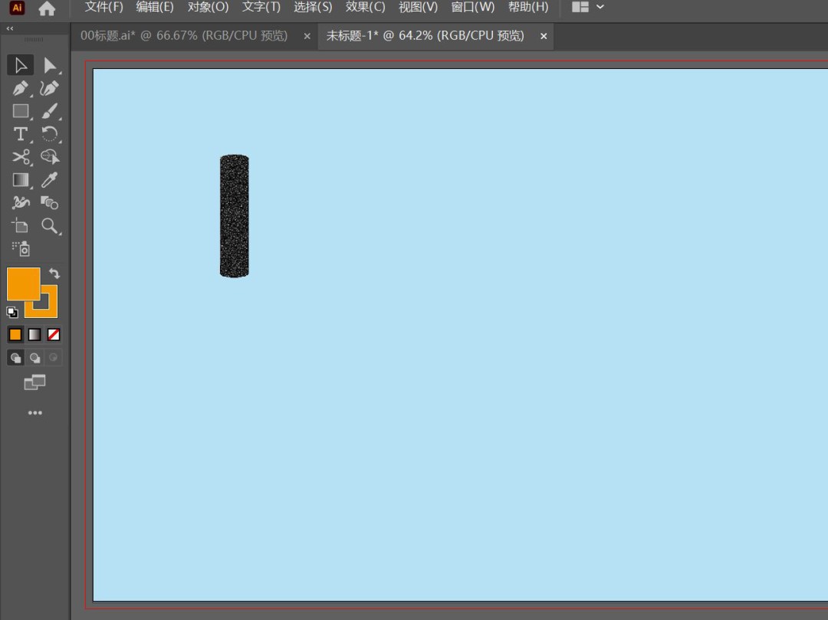Open the 效果(C) menu
Viewport: 828px width, 620px height.
point(365,7)
